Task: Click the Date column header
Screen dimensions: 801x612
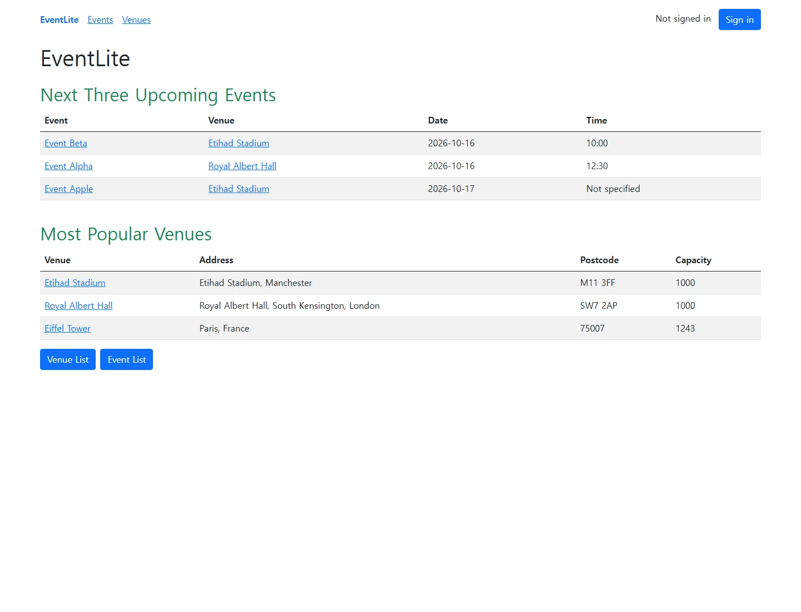Action: [438, 120]
